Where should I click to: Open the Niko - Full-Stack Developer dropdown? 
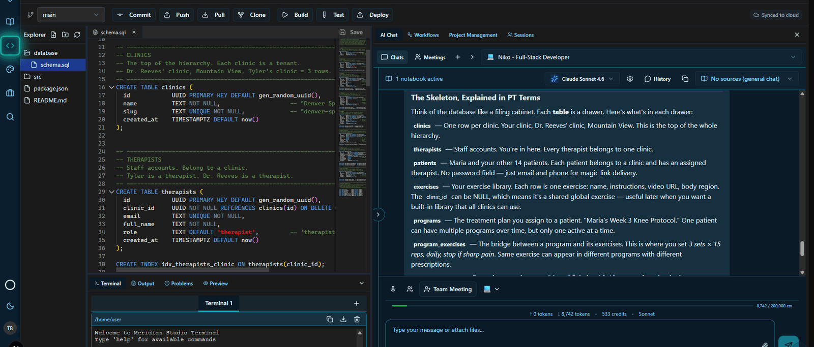point(642,57)
